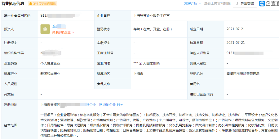
Task: Open the partly hidden 企业 link in 注册地址 row
Action: [x=91, y=105]
